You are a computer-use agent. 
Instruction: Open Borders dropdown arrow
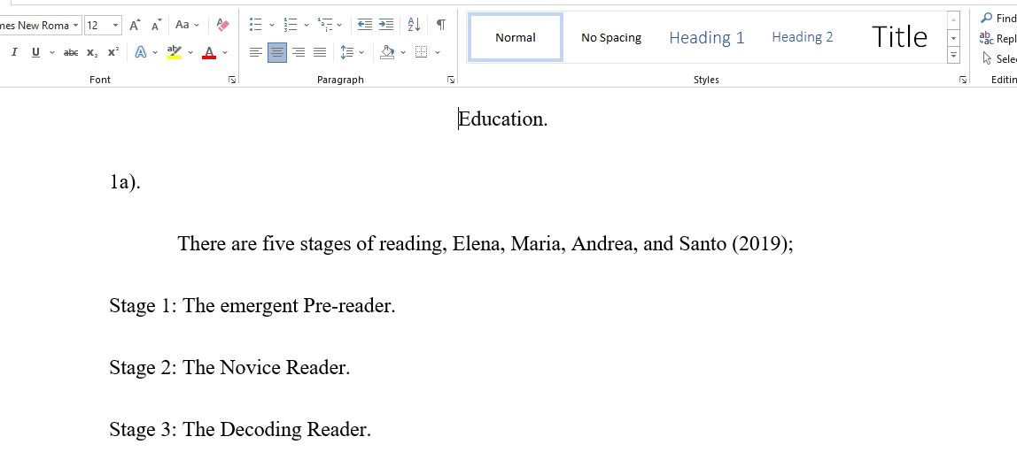tap(438, 52)
